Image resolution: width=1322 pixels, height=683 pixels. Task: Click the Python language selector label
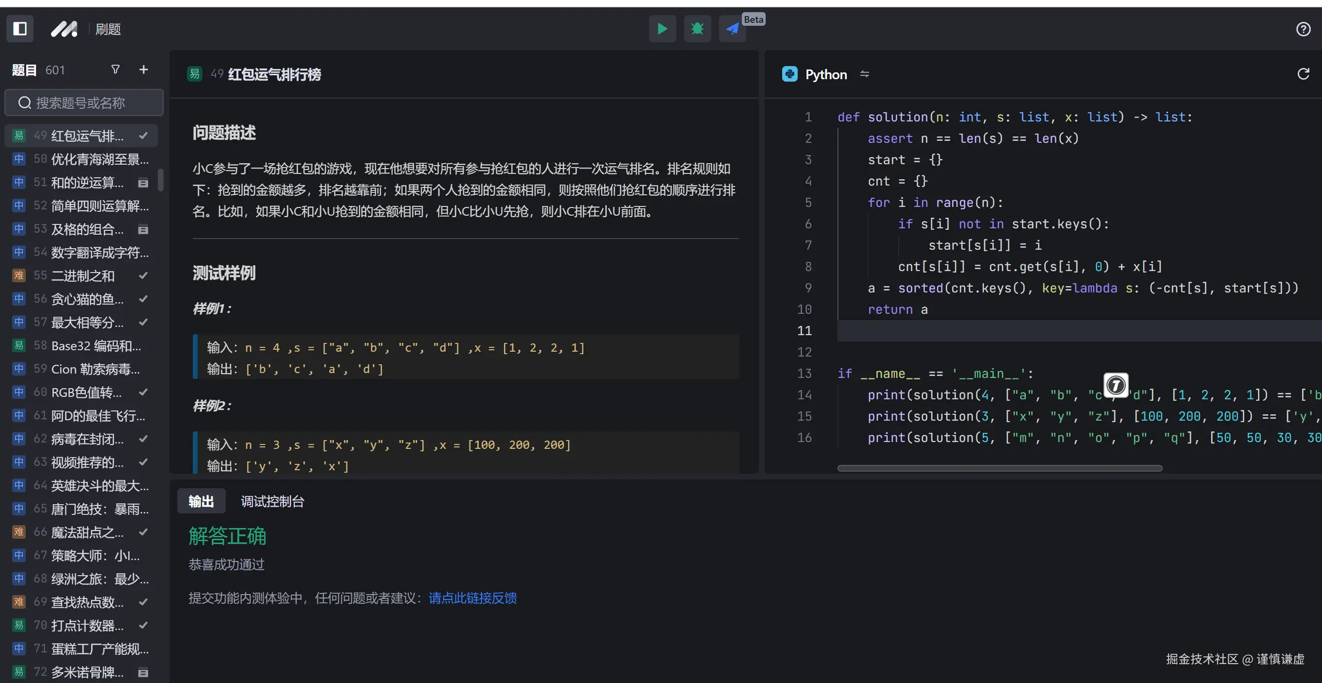point(825,74)
